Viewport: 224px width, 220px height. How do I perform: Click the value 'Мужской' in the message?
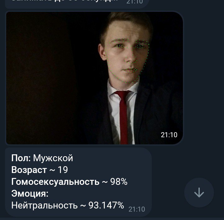pos(53,158)
